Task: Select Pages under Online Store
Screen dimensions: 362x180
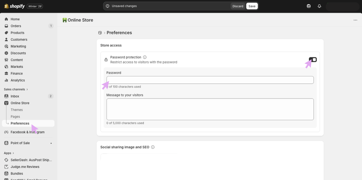Action: (x=15, y=117)
